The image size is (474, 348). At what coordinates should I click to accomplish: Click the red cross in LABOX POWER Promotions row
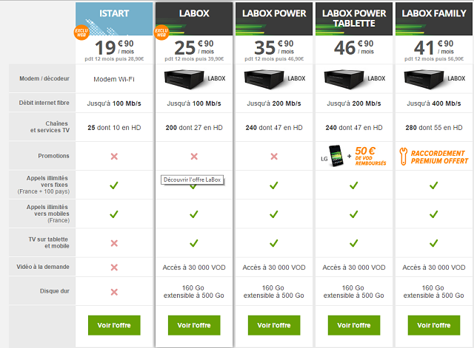click(274, 156)
